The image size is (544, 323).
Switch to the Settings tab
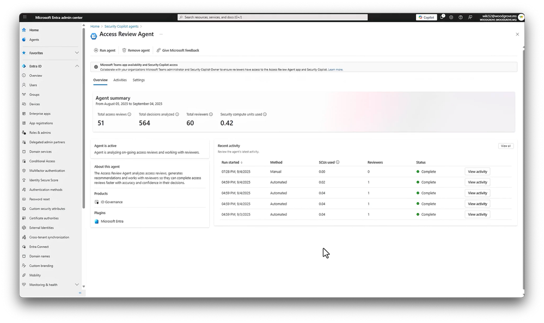tap(138, 80)
